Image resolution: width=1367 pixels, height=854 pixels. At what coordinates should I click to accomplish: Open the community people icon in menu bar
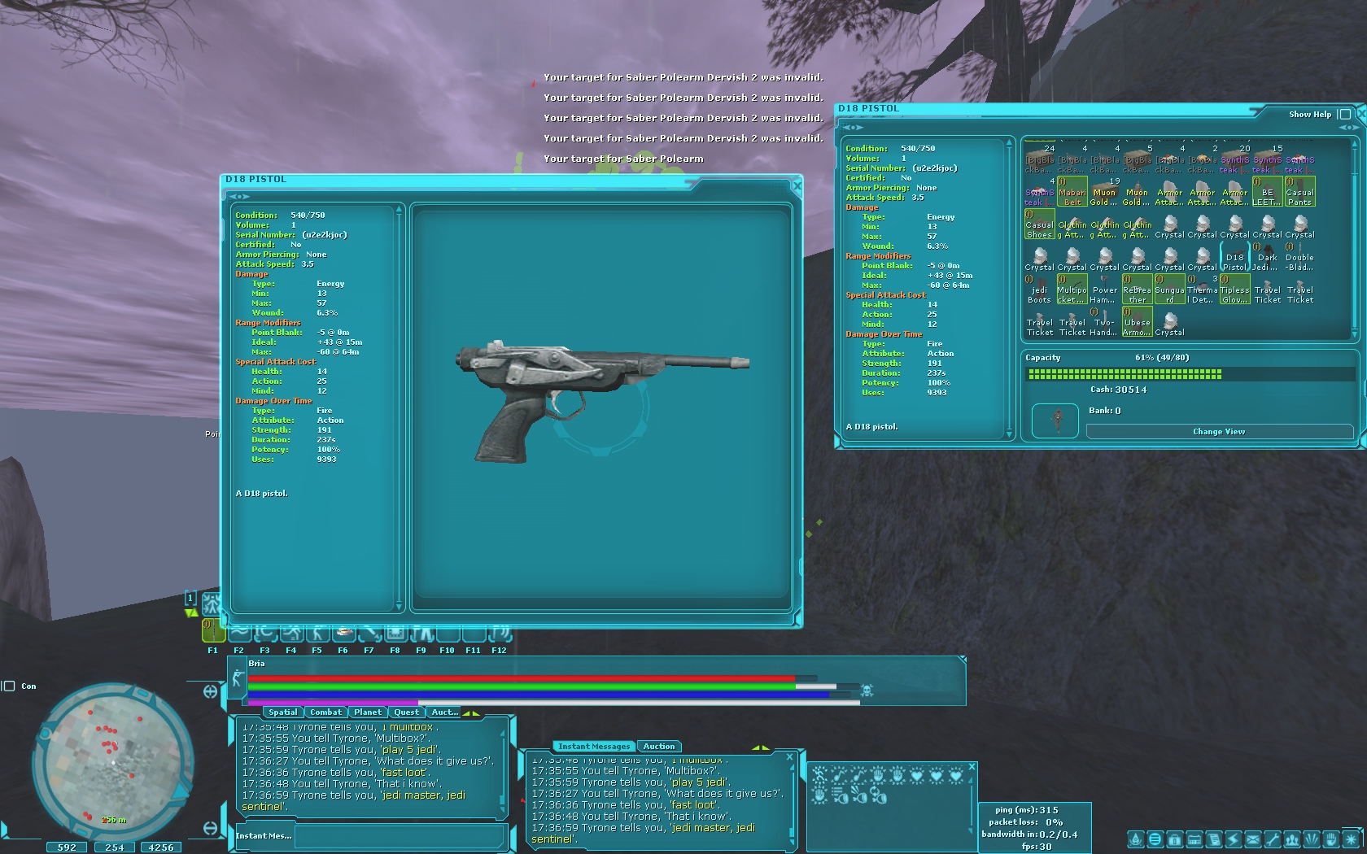click(1292, 839)
